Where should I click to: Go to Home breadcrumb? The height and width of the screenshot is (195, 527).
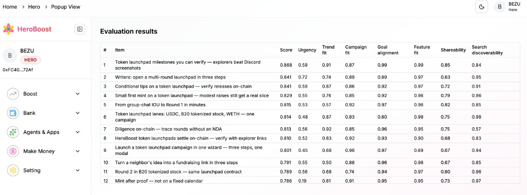point(10,7)
